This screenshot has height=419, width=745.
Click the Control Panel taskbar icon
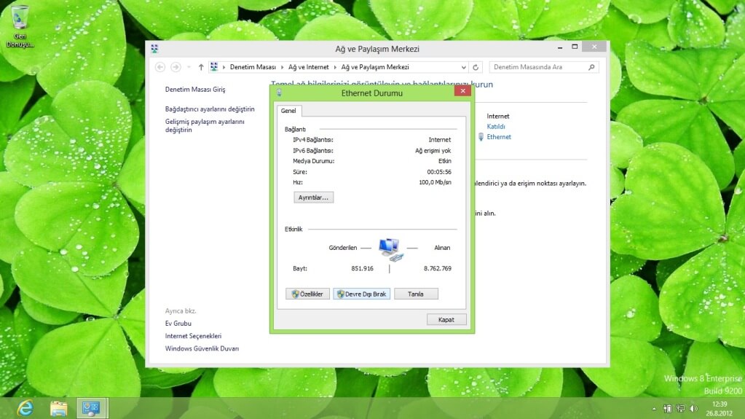coord(92,408)
